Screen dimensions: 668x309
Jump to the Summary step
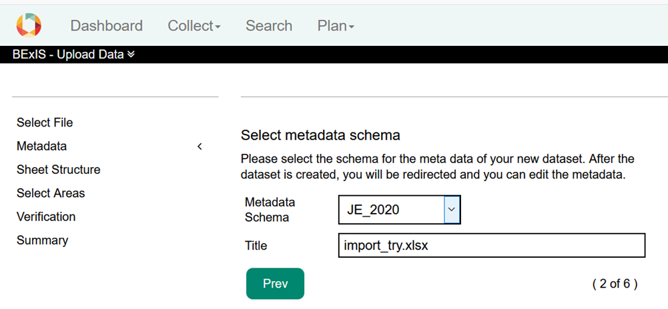click(x=42, y=240)
